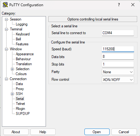Click the Data bits field
The width and height of the screenshot is (140, 136).
118,57
